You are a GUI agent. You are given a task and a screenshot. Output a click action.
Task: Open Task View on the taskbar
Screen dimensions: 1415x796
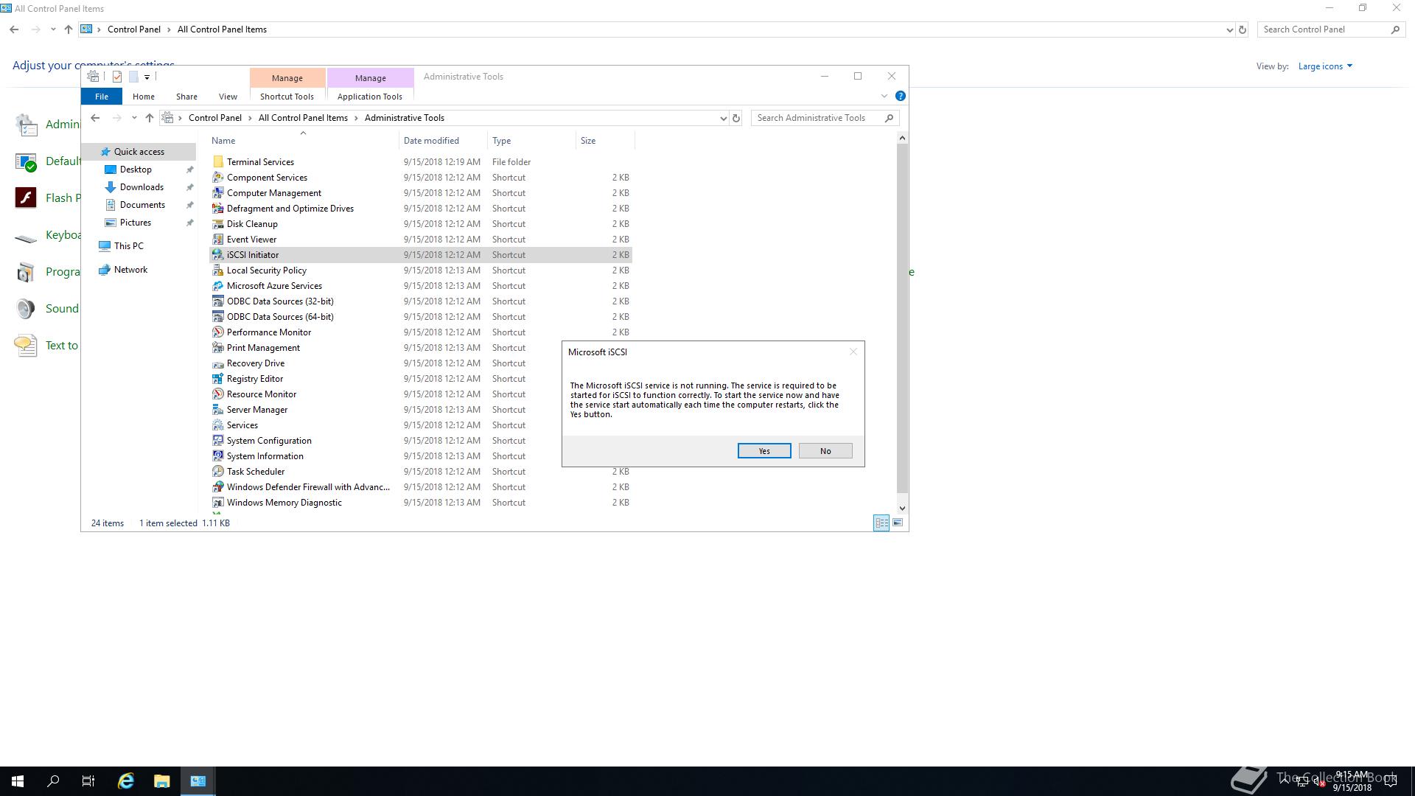pyautogui.click(x=88, y=781)
